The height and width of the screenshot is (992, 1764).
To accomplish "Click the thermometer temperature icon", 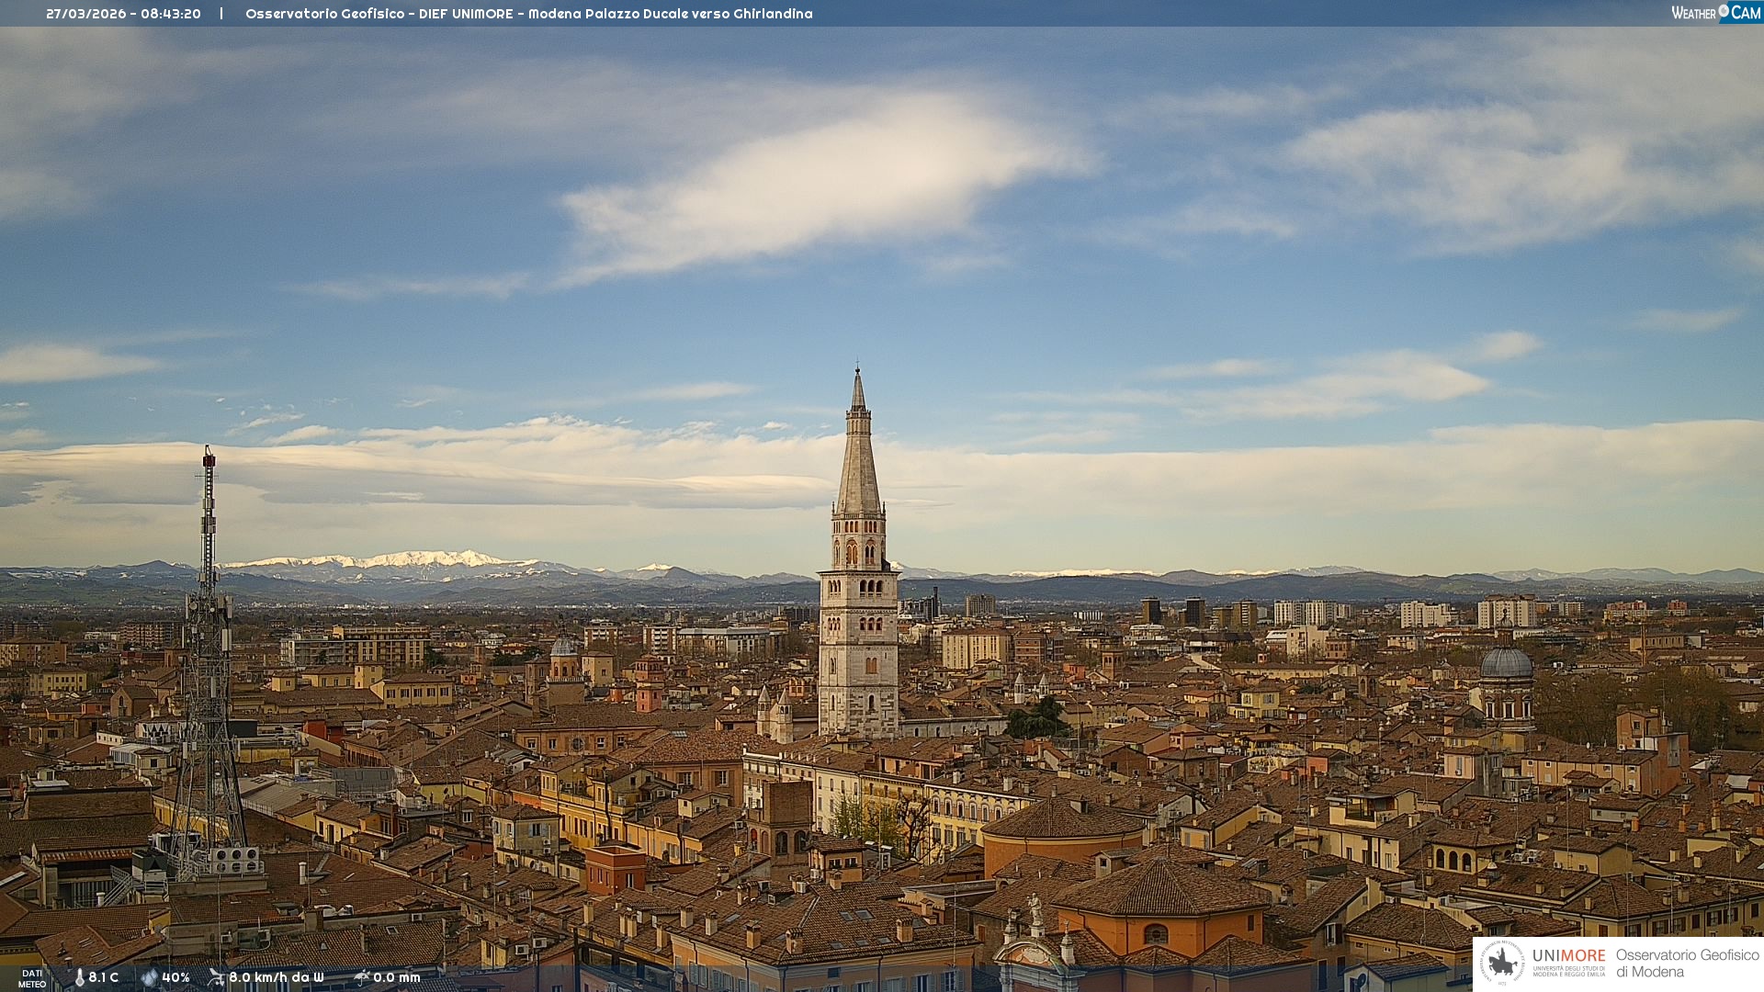I will (x=80, y=977).
